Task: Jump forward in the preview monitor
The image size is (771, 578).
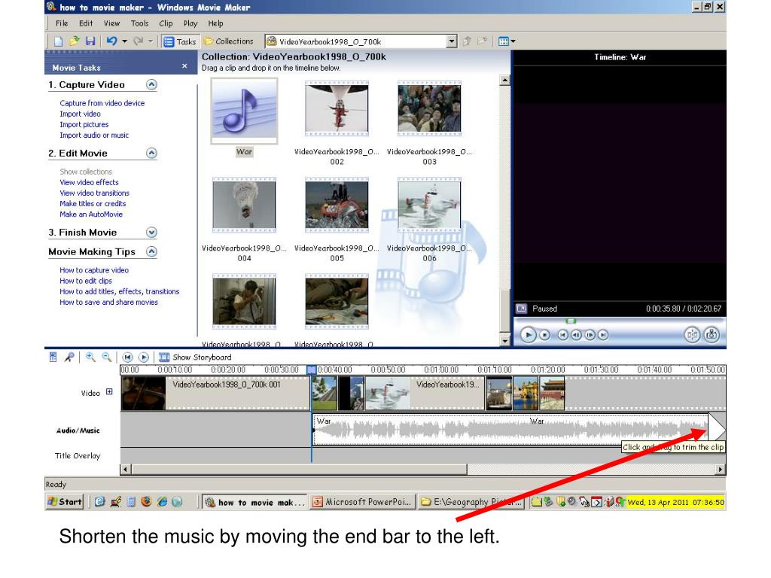Action: pos(603,335)
